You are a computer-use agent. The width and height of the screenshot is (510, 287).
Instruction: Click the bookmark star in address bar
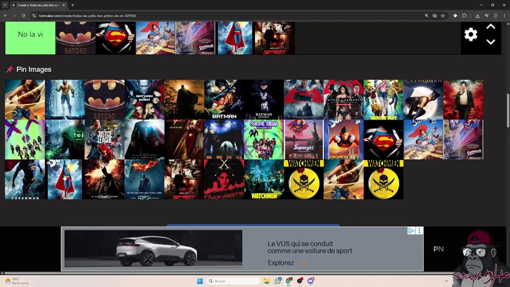pos(443,16)
